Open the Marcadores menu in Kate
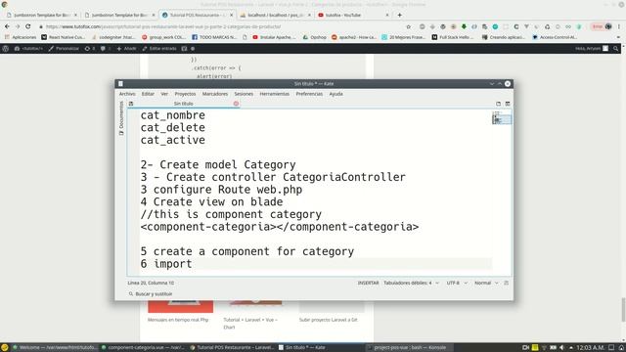This screenshot has width=626, height=352. [x=215, y=94]
